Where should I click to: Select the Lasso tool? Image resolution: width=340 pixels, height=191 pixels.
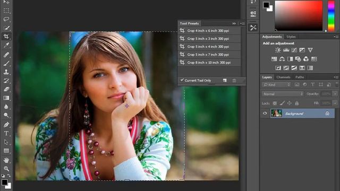6,19
